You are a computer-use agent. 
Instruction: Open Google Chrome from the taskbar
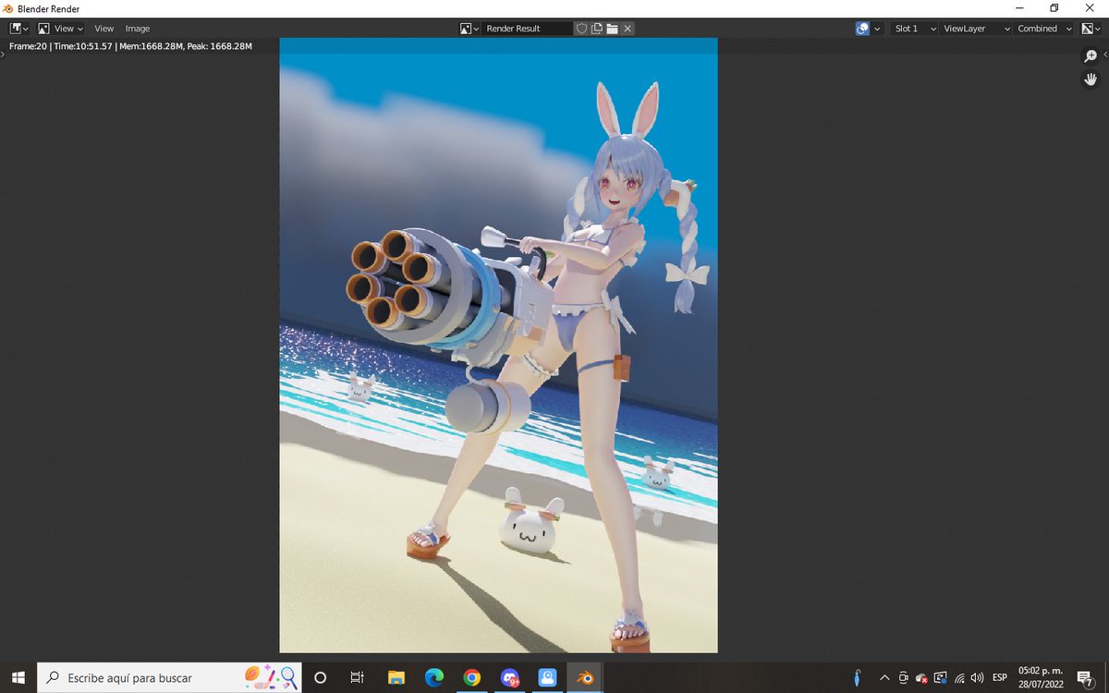click(x=471, y=677)
